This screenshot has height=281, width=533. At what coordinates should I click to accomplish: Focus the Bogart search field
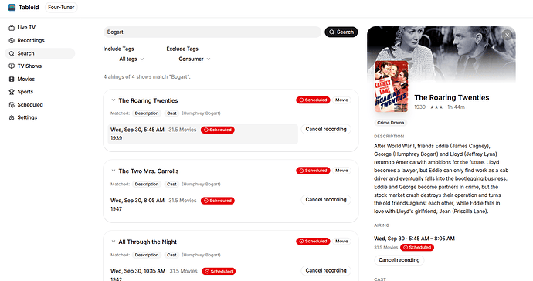pos(212,32)
